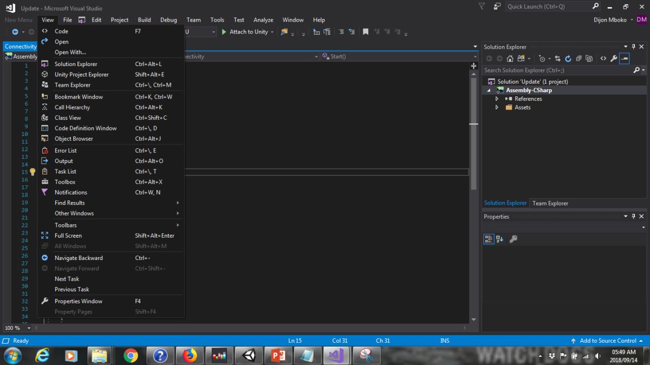The height and width of the screenshot is (365, 650).
Task: Select Error List from the View menu
Action: tap(111, 151)
